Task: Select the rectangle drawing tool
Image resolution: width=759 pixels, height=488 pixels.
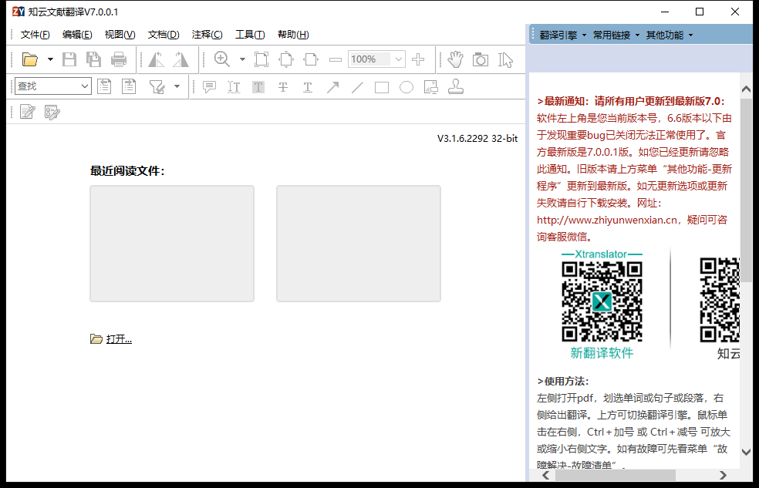Action: click(382, 87)
